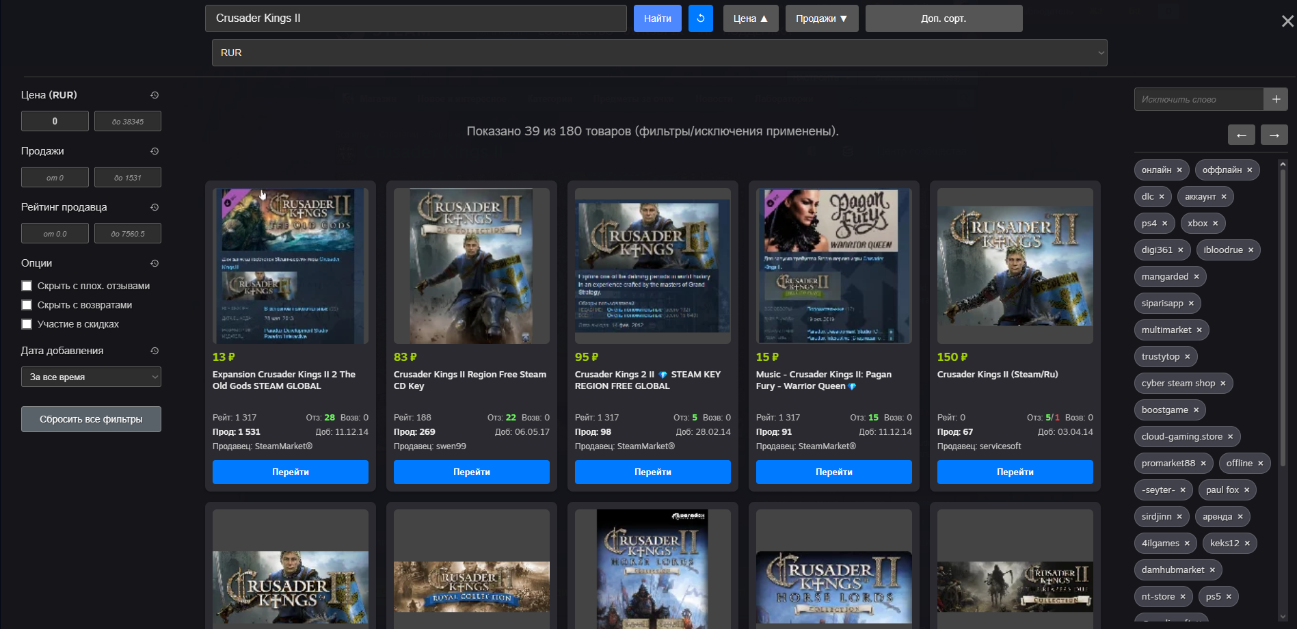Click the seller rating 'от 0.0' field
This screenshot has width=1297, height=629.
click(x=55, y=233)
